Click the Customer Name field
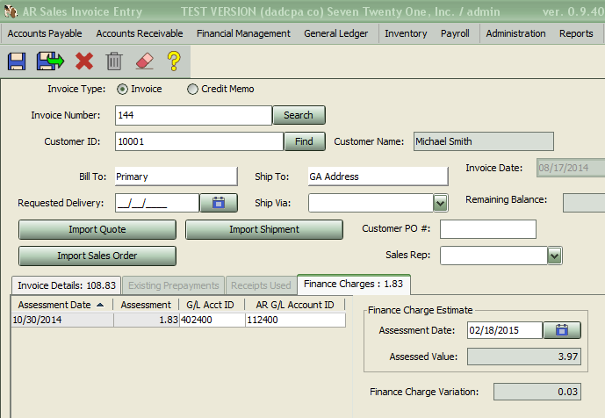This screenshot has height=418, width=605. click(x=484, y=141)
